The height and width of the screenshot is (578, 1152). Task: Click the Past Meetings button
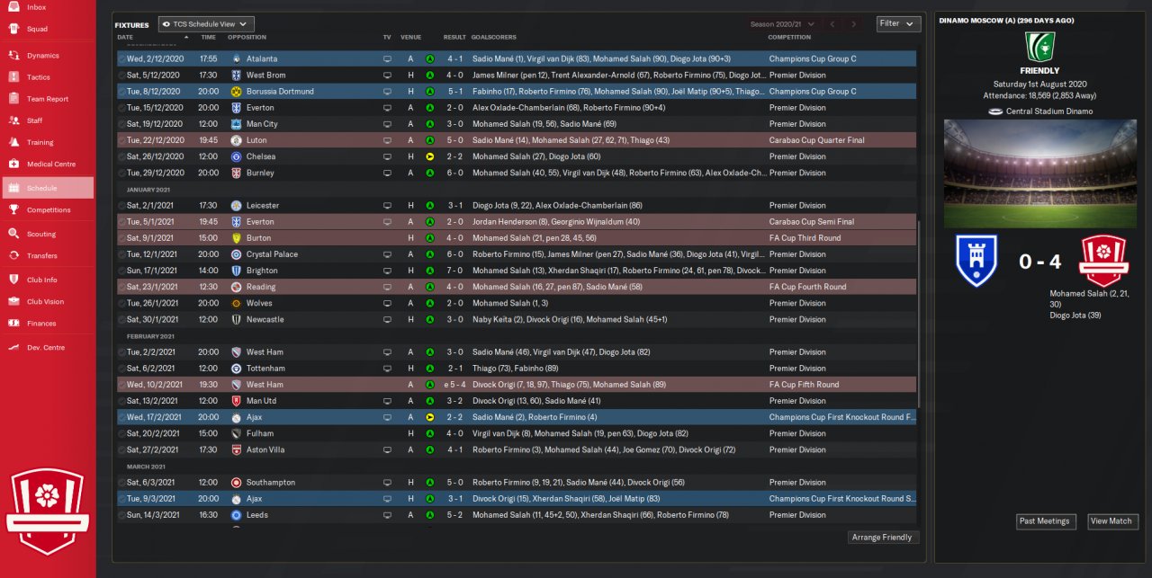[1045, 521]
